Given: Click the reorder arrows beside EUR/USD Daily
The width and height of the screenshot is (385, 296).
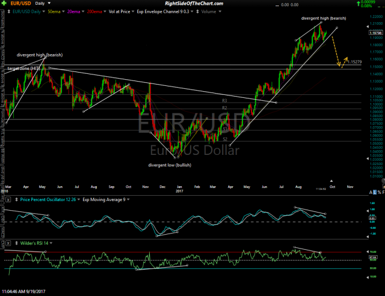Looking at the screenshot, I should tap(9, 11).
